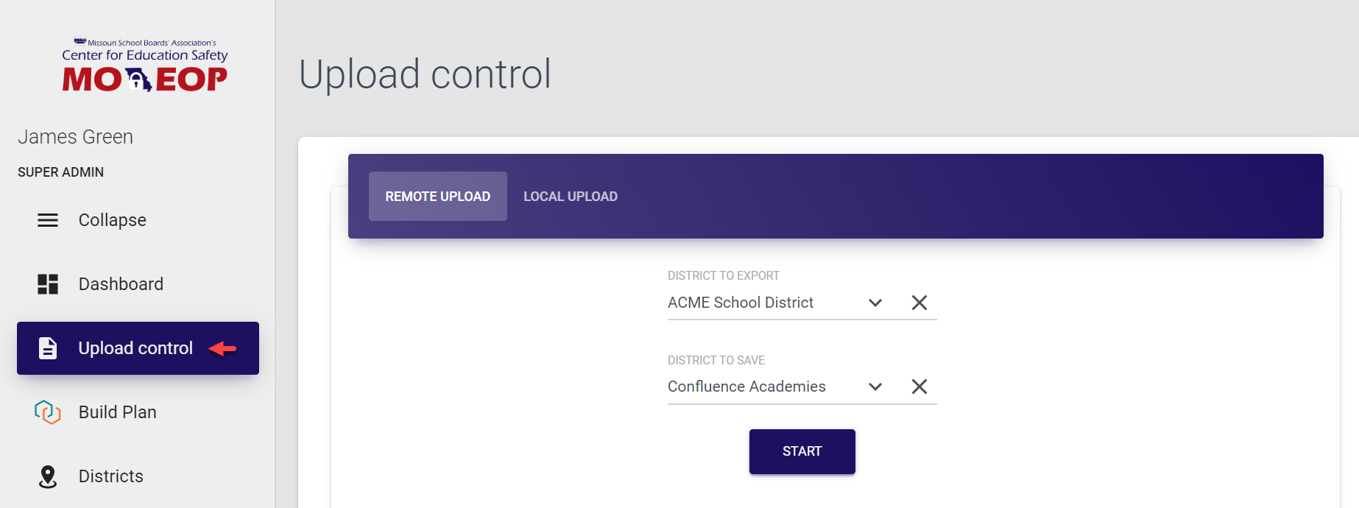Switch to the Local Upload tab

pos(571,197)
